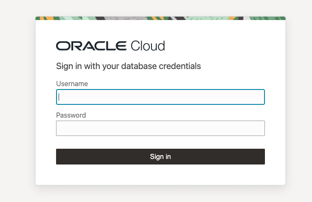Click the database credentials heading text
Viewport: 312px width, 202px height.
pos(128,66)
